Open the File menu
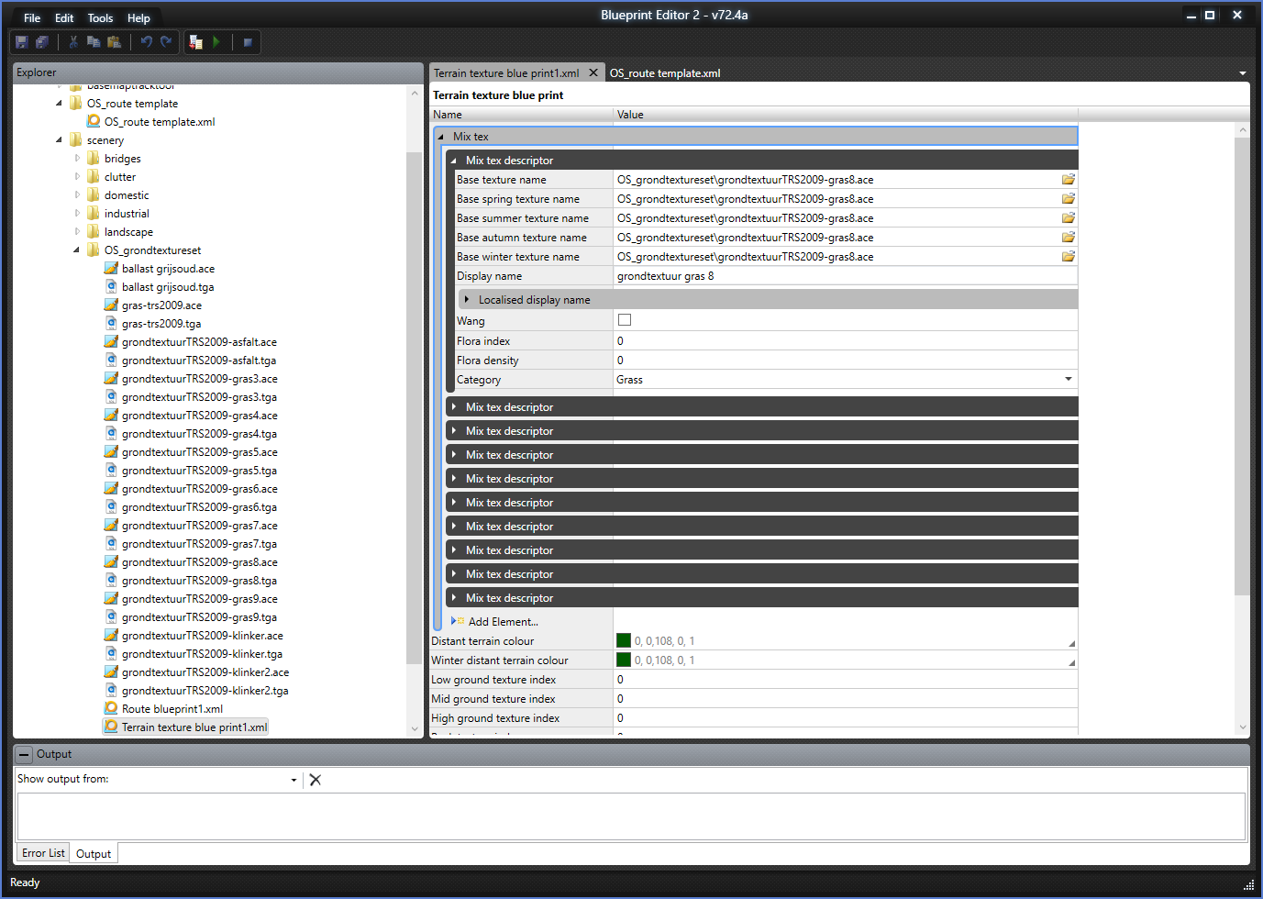The height and width of the screenshot is (899, 1263). click(x=32, y=18)
